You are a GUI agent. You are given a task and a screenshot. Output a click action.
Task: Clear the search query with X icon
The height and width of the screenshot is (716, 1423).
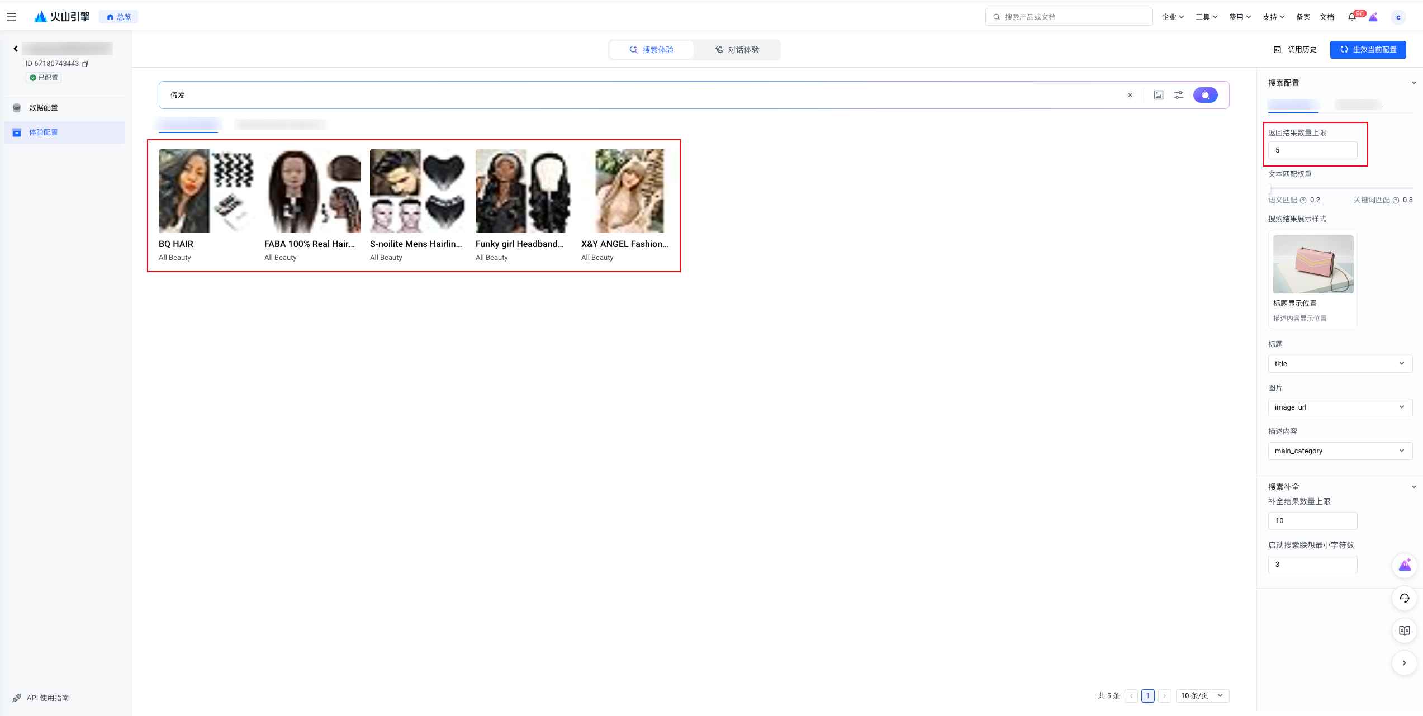pos(1130,95)
